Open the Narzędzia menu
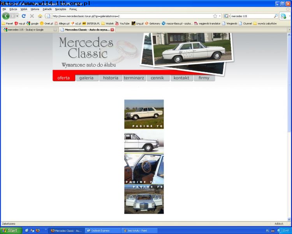292x234 pixels. [x=60, y=9]
